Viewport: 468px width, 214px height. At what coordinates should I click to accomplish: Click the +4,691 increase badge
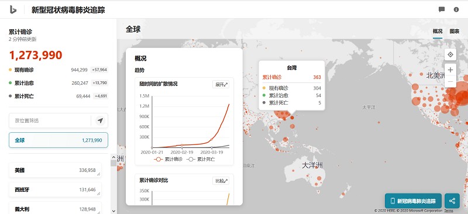click(x=100, y=96)
